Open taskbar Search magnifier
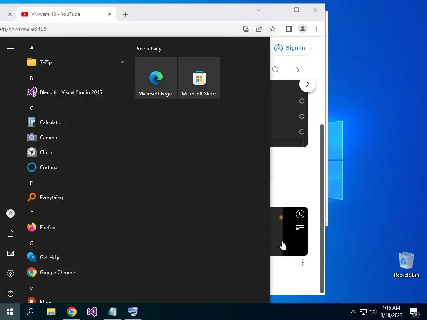 [30, 312]
